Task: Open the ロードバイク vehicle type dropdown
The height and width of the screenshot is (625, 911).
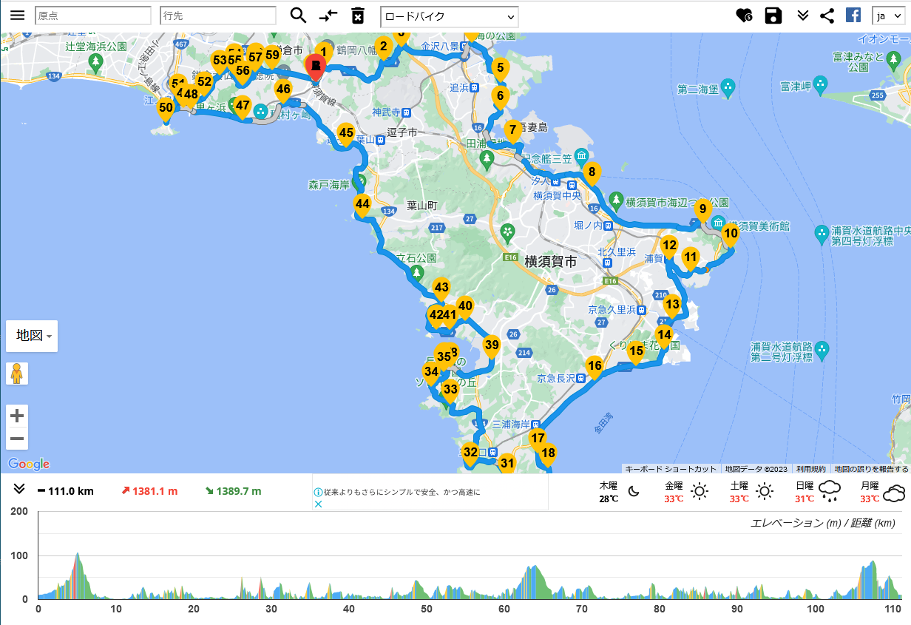Action: coord(449,16)
